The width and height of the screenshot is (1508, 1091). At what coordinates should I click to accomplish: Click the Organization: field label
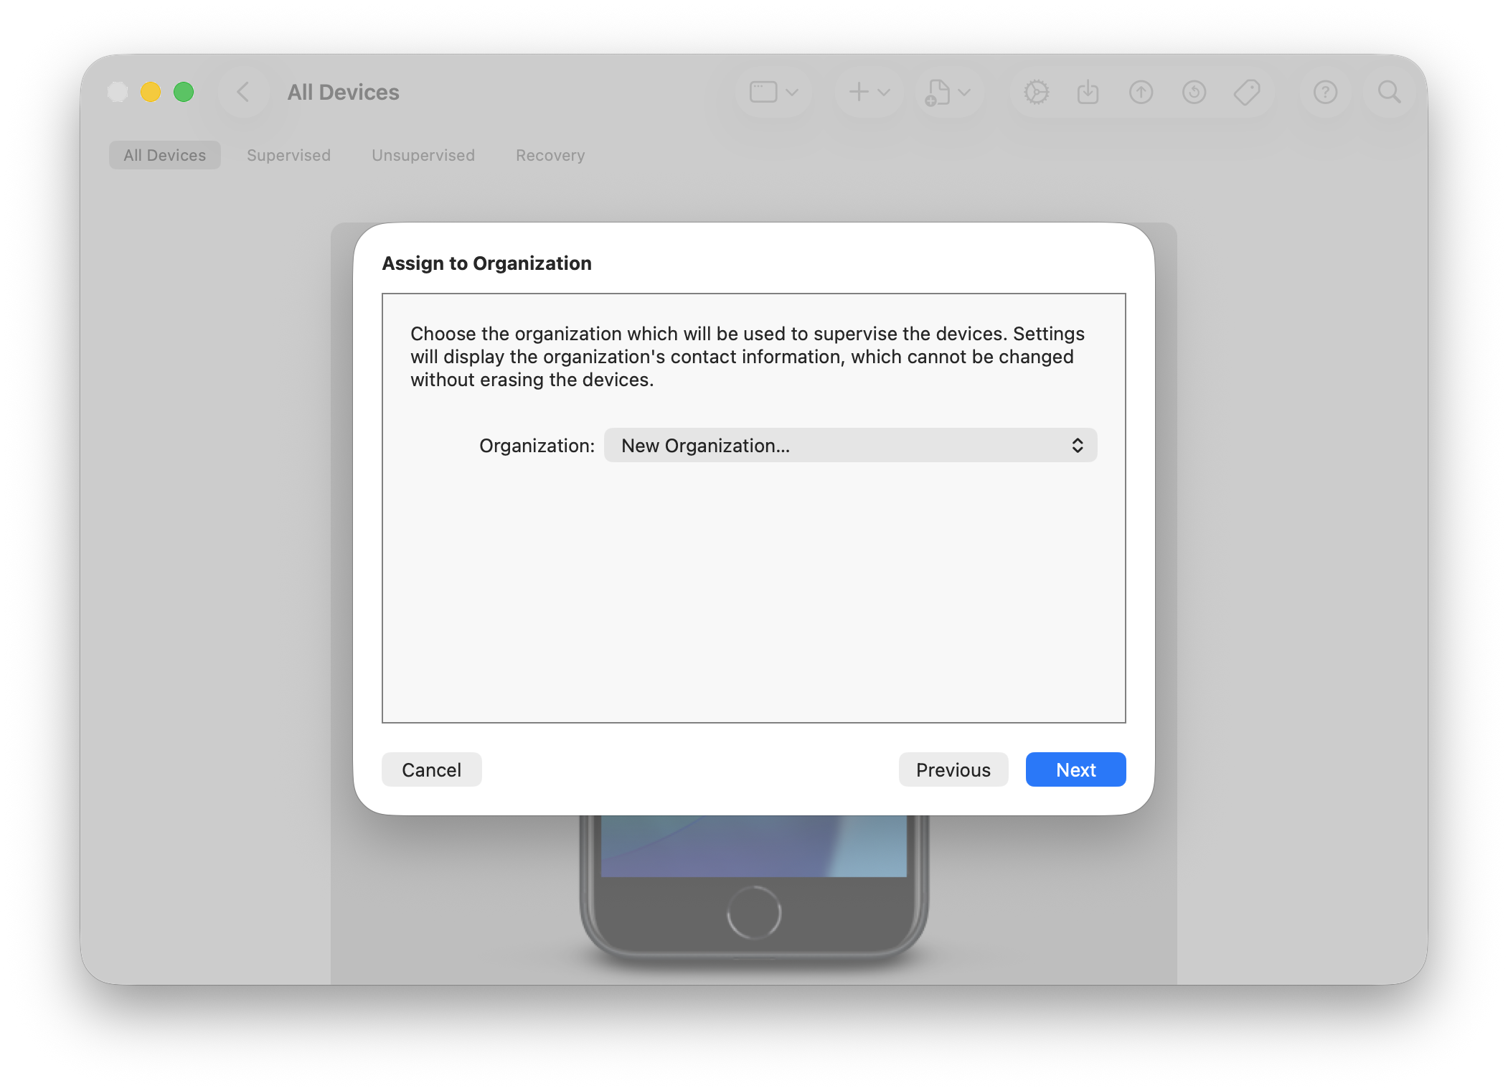(537, 446)
